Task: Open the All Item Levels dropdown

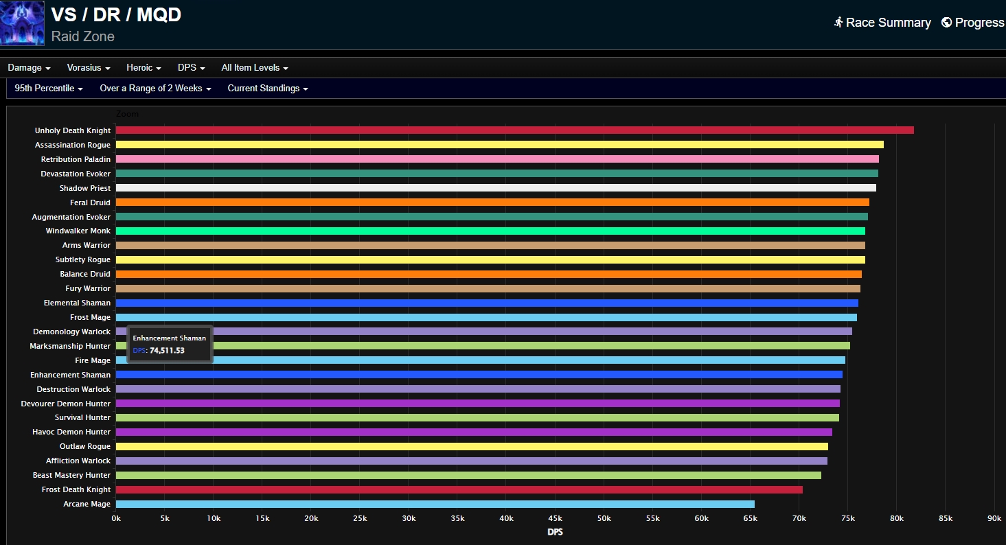Action: coord(255,68)
